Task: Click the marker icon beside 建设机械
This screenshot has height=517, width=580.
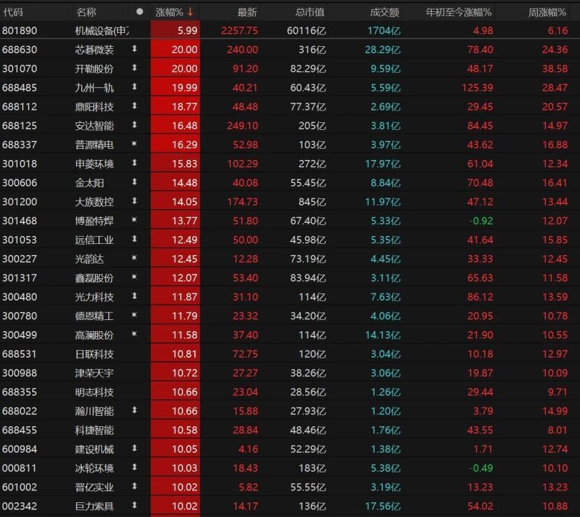Action: click(134, 448)
